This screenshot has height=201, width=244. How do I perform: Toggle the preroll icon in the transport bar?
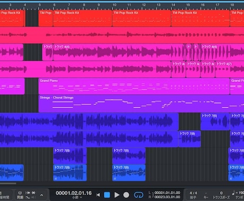coord(28,193)
